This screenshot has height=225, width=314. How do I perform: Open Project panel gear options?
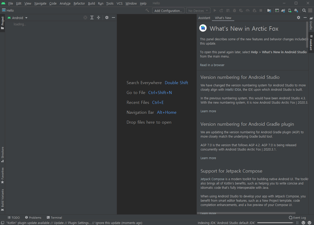click(x=107, y=17)
